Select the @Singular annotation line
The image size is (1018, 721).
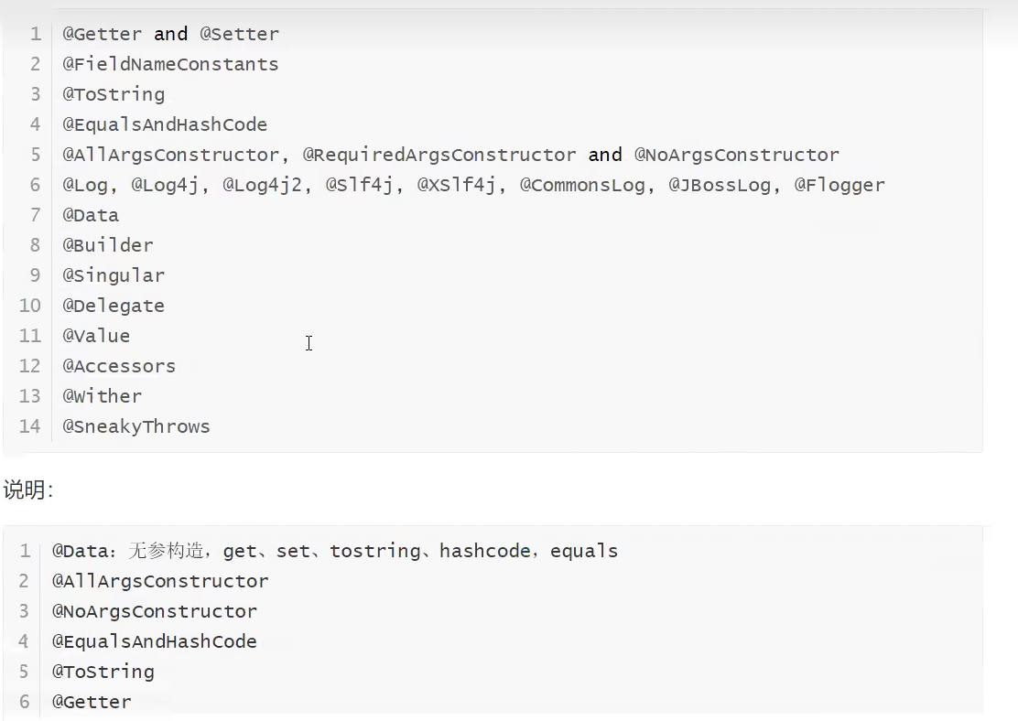(x=114, y=275)
